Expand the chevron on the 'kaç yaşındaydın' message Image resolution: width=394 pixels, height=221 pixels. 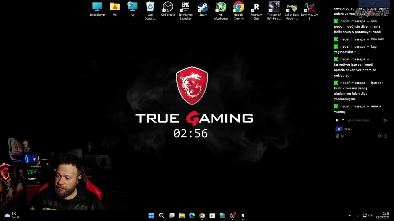(368, 47)
